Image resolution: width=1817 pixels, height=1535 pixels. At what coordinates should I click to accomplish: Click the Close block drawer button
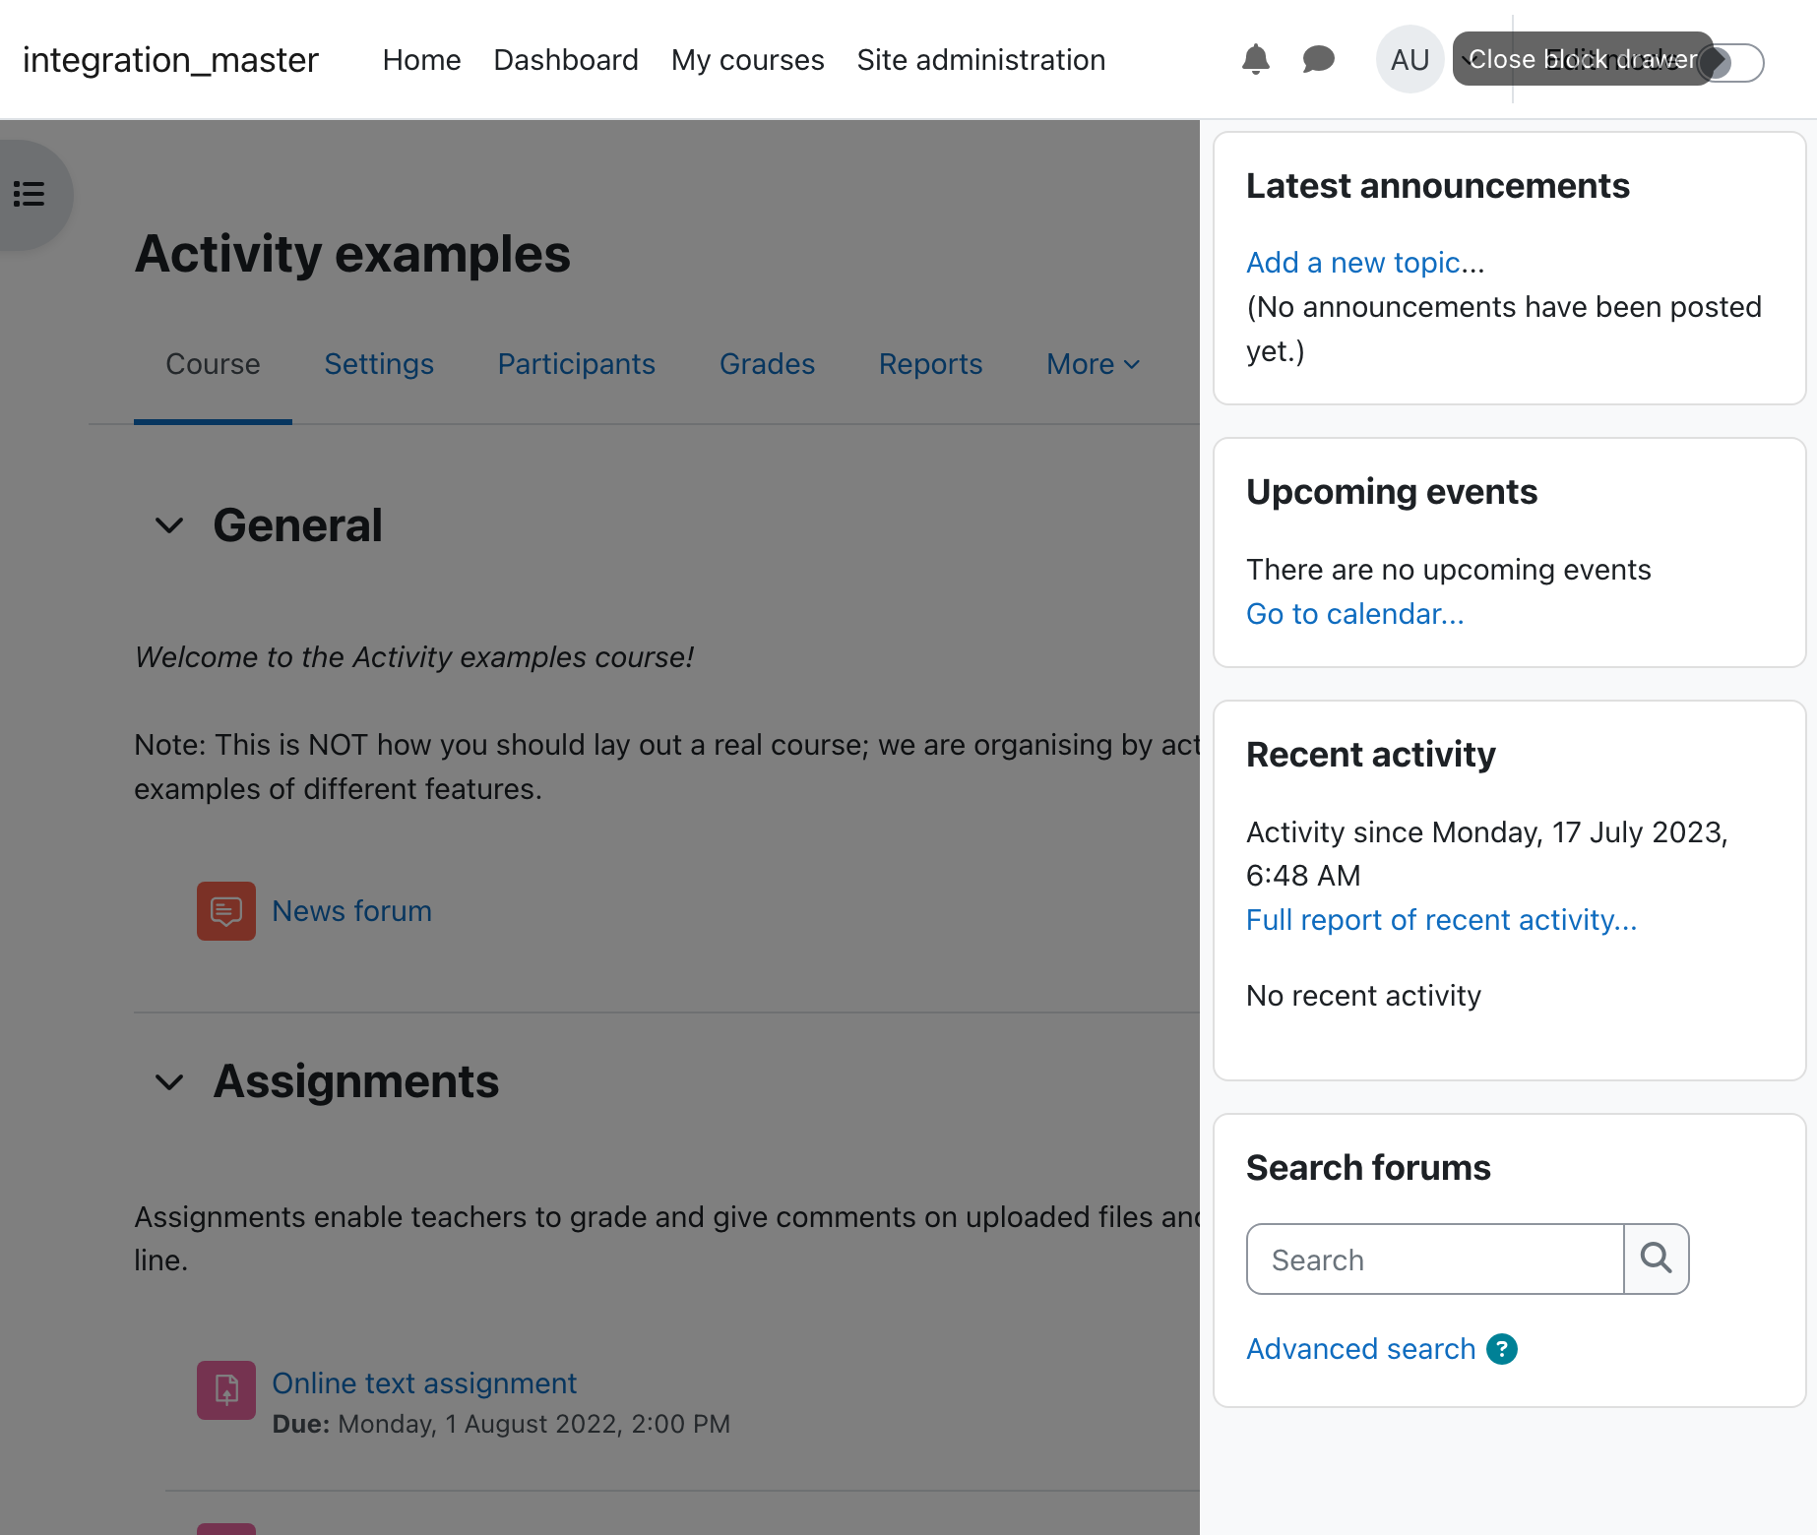coord(1583,59)
